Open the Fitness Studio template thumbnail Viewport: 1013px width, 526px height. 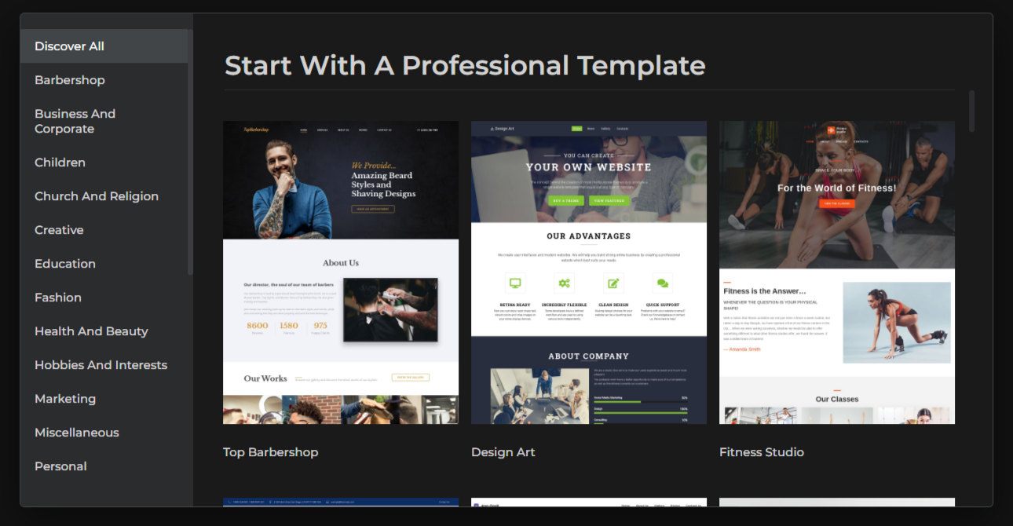(837, 272)
